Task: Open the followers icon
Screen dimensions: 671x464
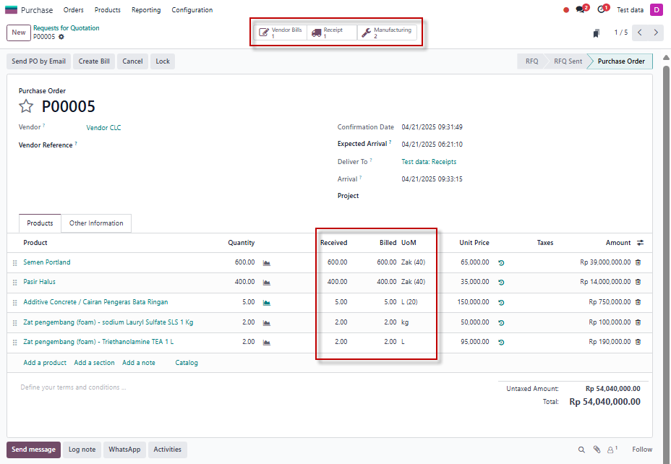Action: click(x=612, y=450)
